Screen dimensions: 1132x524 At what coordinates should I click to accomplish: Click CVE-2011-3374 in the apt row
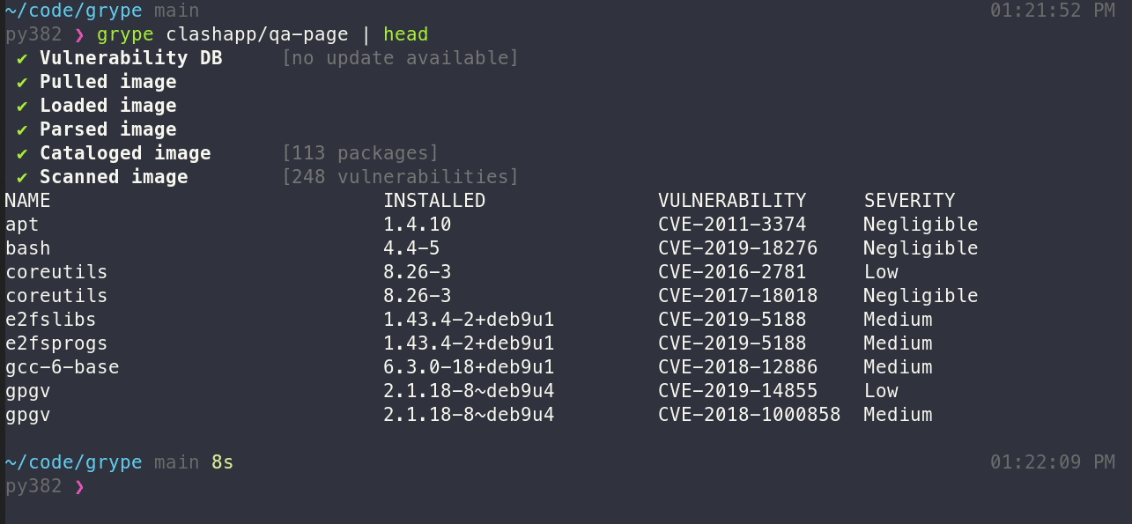click(x=732, y=225)
